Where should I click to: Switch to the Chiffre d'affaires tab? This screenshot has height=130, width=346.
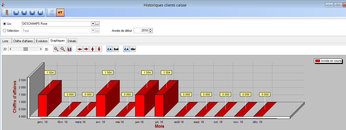pos(22,41)
